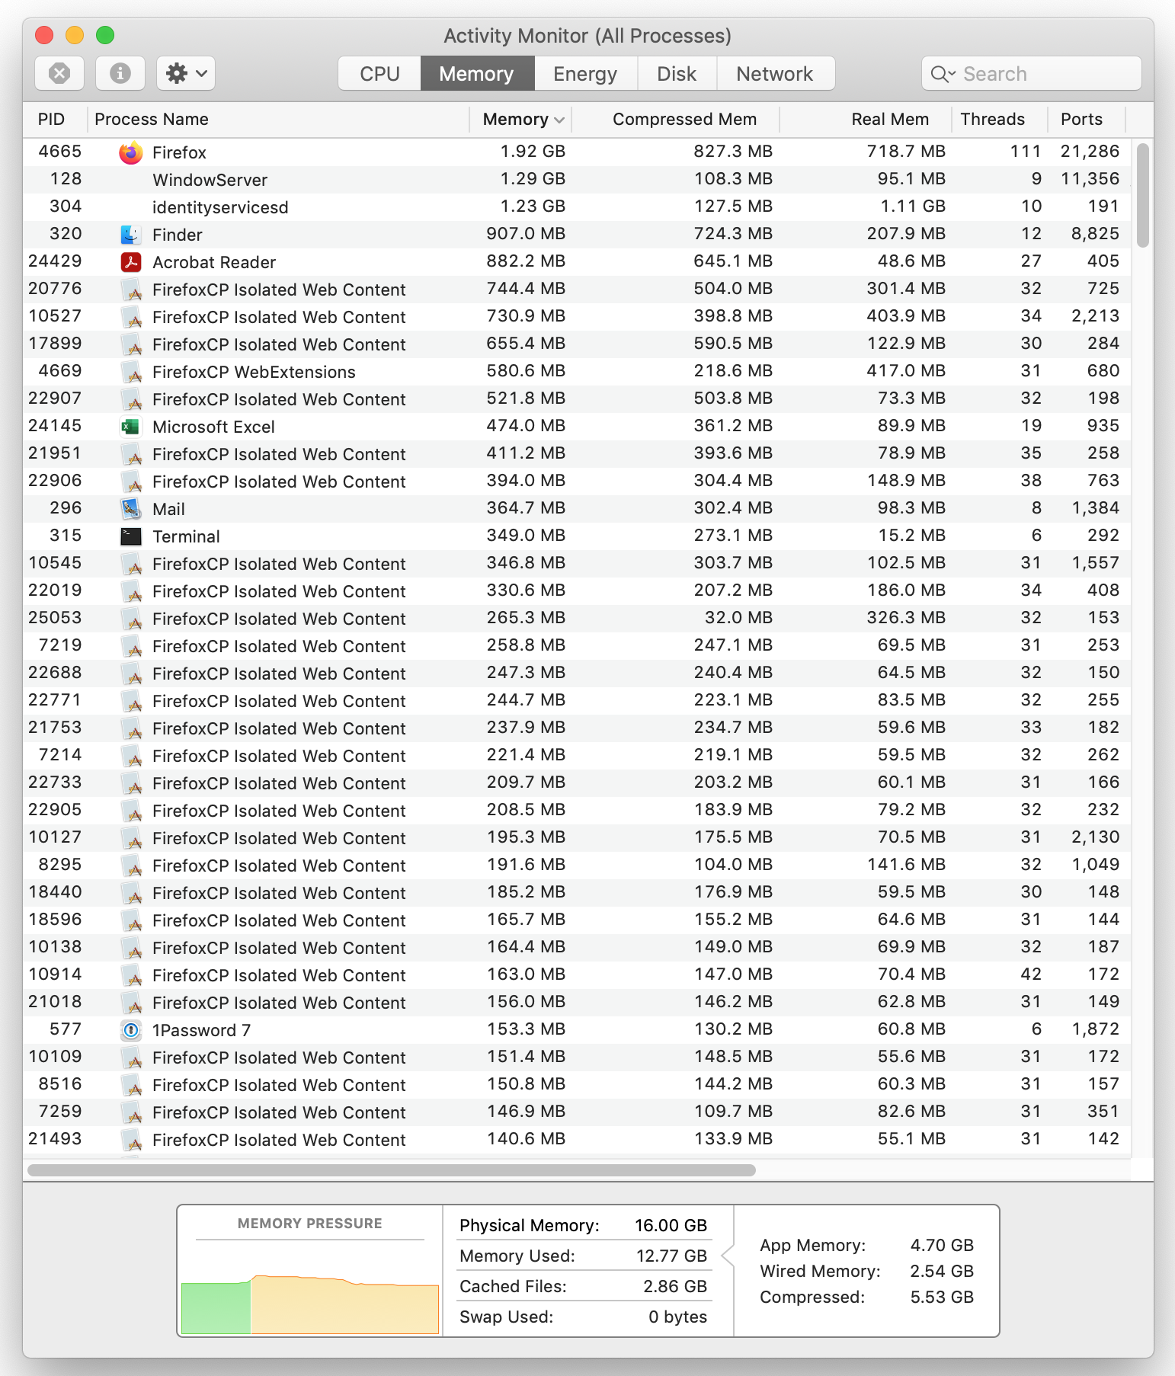Click the App Memory 4.70 GB value

942,1245
